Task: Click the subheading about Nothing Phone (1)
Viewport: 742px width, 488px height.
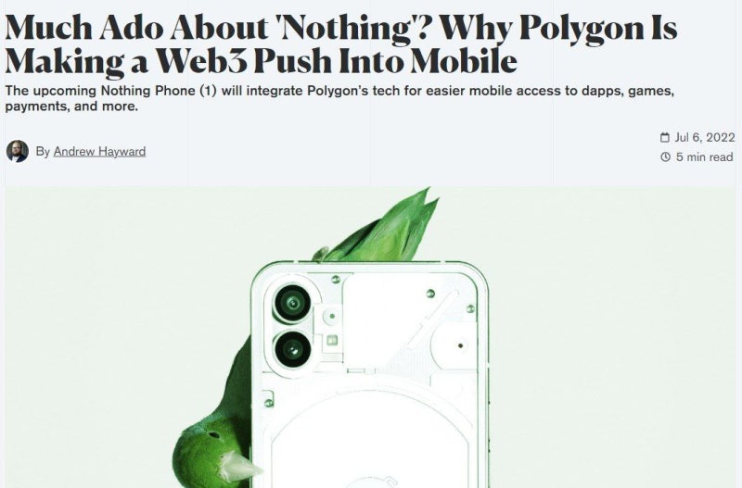Action: point(339,98)
